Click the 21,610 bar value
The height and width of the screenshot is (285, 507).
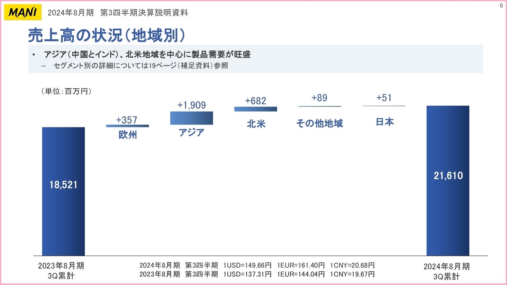click(x=448, y=176)
